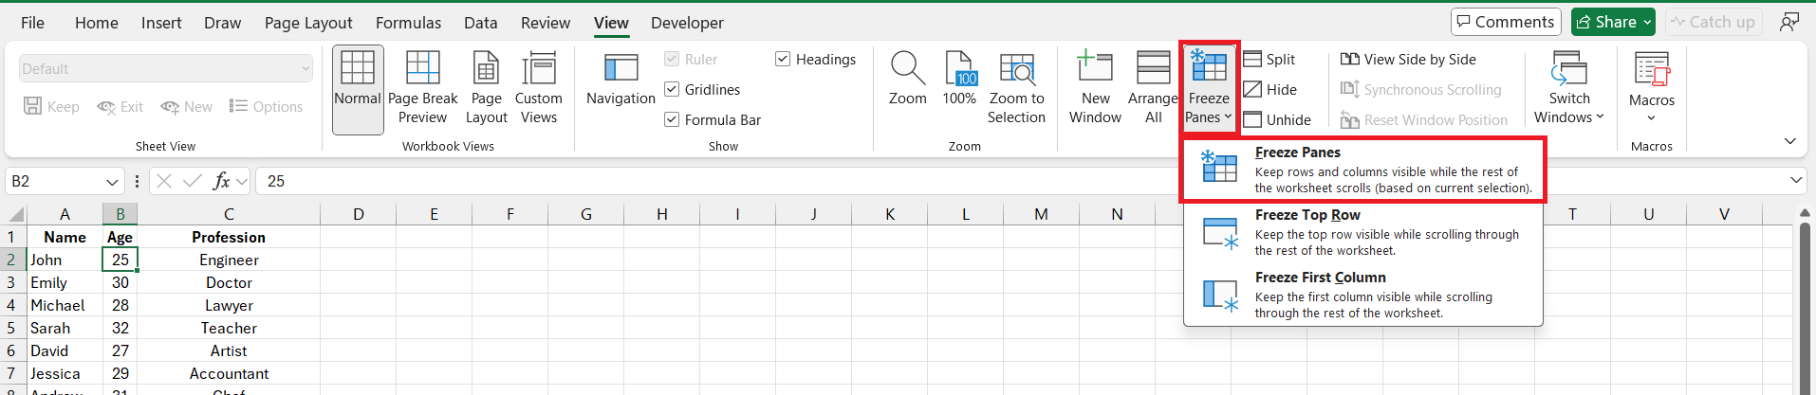Expand the formula bar
The width and height of the screenshot is (1816, 395).
[x=1796, y=180]
